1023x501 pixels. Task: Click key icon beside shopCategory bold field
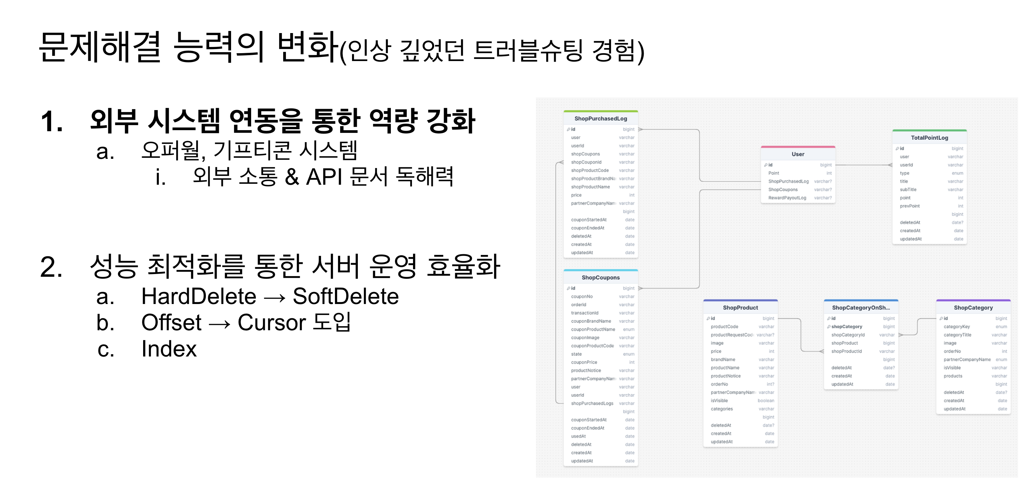pyautogui.click(x=829, y=327)
